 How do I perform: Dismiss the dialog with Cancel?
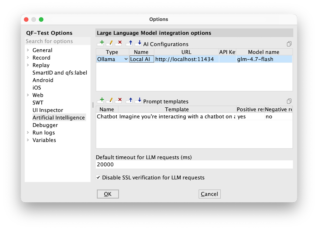[209, 194]
